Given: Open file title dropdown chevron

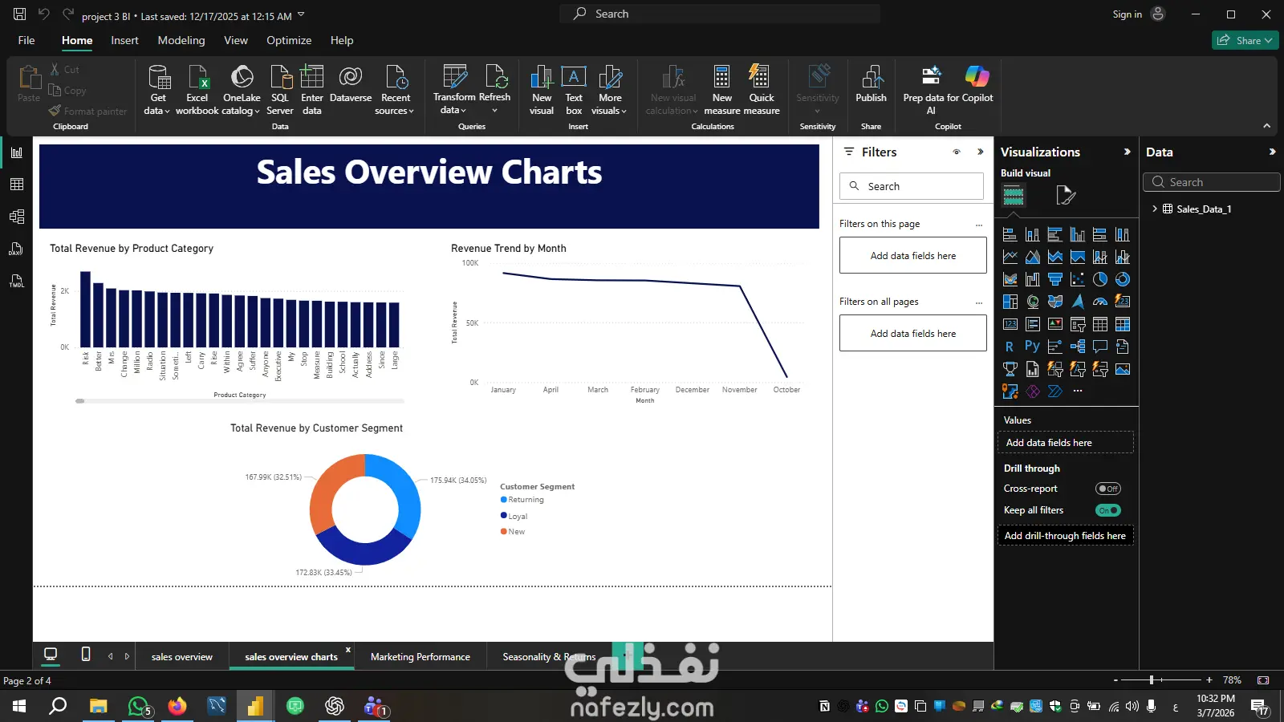Looking at the screenshot, I should [301, 14].
